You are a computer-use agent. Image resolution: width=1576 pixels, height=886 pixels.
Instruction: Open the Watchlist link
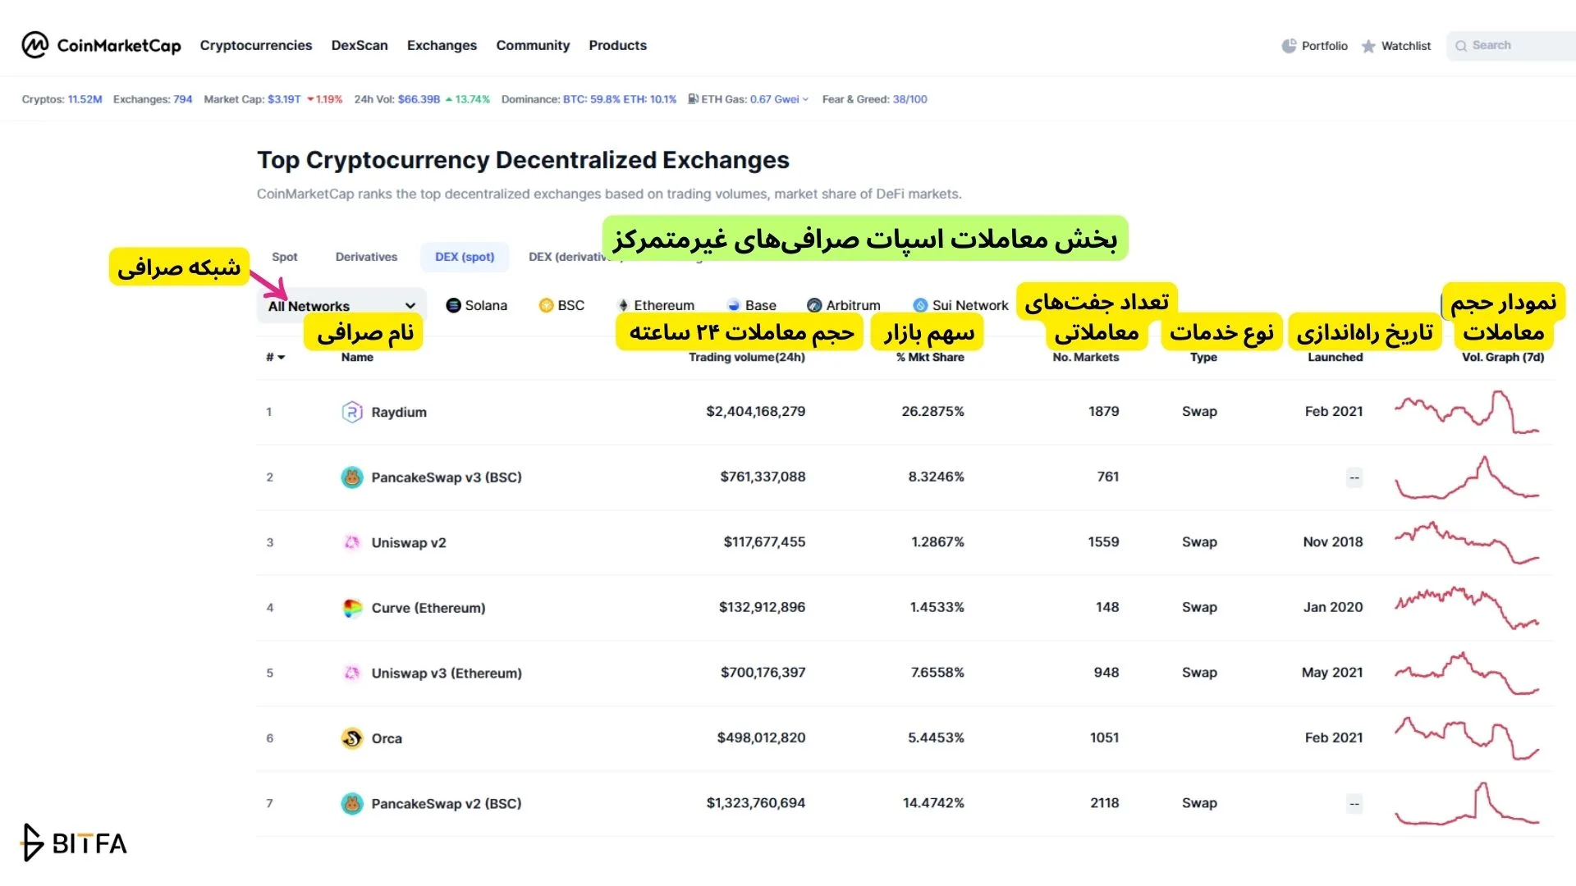[x=1396, y=46]
